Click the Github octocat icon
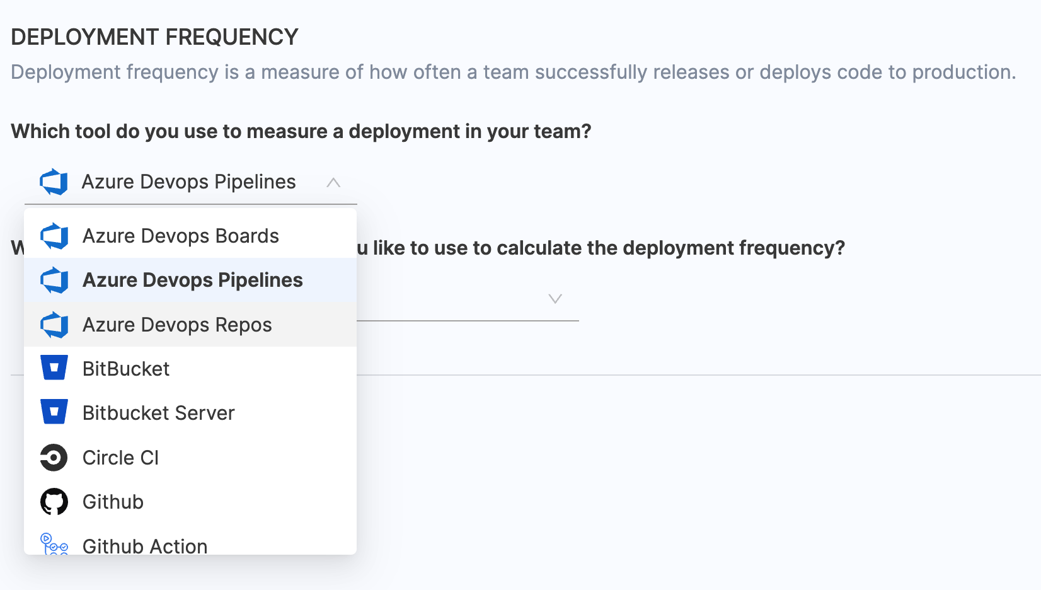 point(54,502)
